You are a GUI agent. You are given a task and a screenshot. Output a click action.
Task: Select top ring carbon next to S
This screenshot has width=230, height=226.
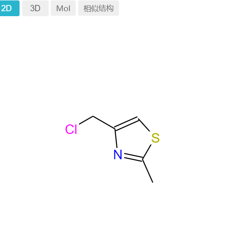point(138,118)
